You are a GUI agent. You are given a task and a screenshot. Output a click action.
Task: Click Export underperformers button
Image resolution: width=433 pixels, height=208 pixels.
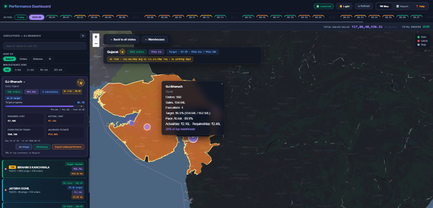[x=68, y=147]
